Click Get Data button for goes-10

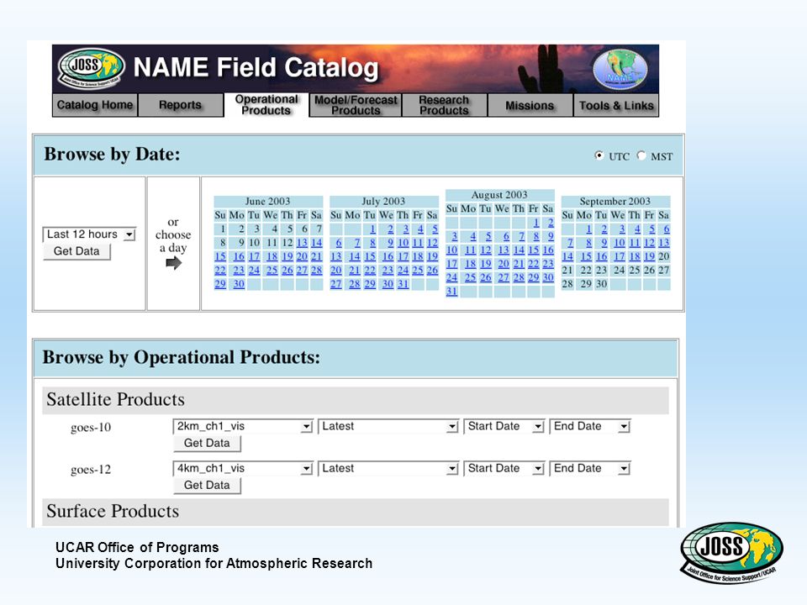pyautogui.click(x=207, y=444)
